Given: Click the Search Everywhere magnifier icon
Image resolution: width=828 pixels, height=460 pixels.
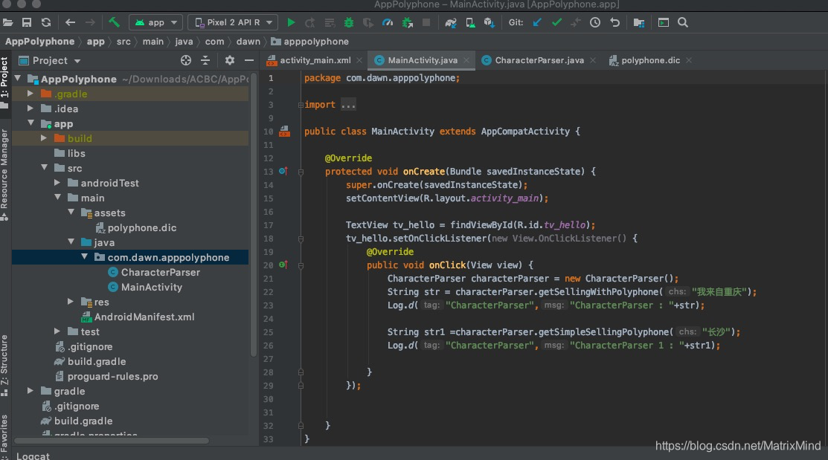Looking at the screenshot, I should point(683,23).
